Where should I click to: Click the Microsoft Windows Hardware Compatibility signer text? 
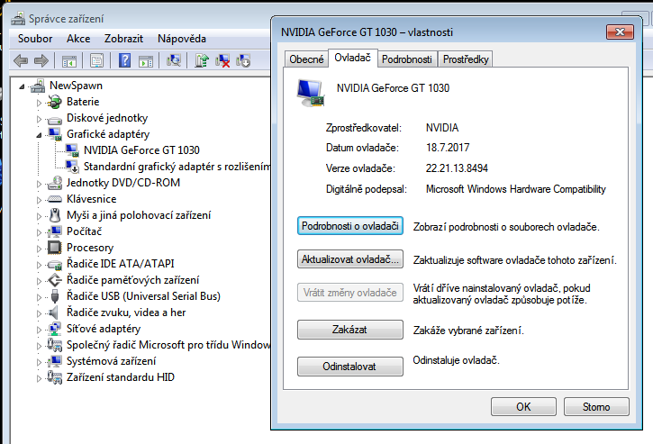[515, 189]
